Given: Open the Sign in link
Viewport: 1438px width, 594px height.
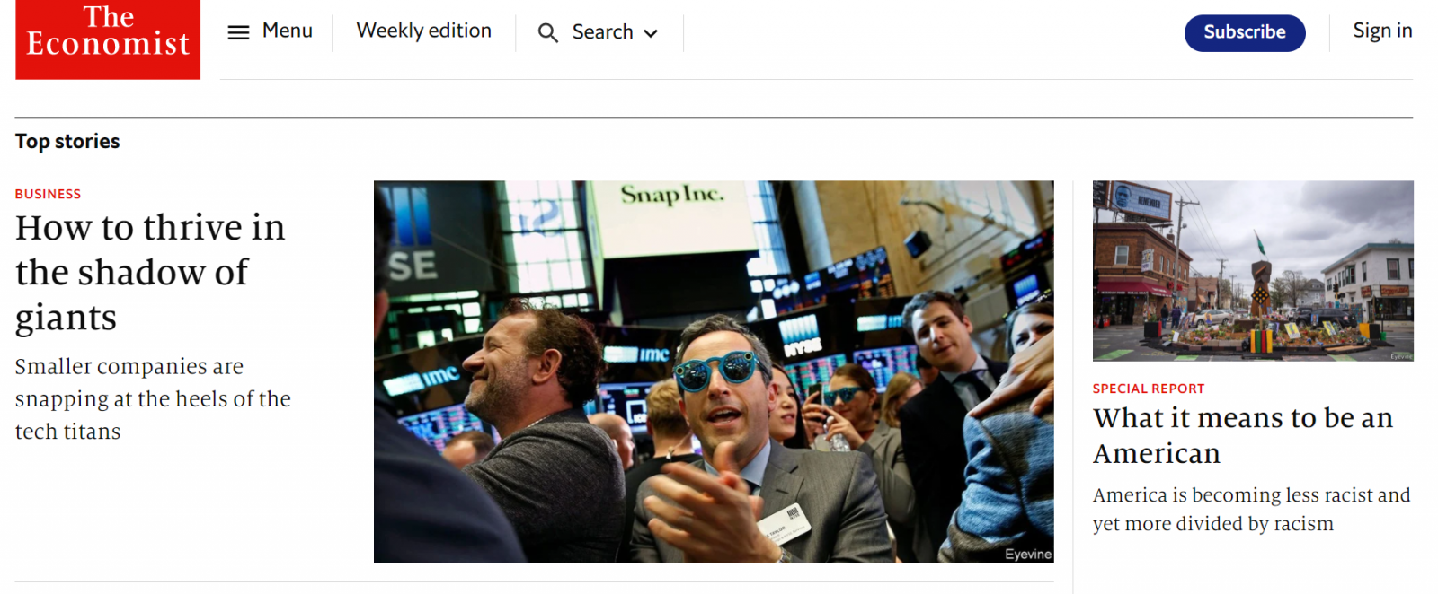Looking at the screenshot, I should tap(1382, 31).
